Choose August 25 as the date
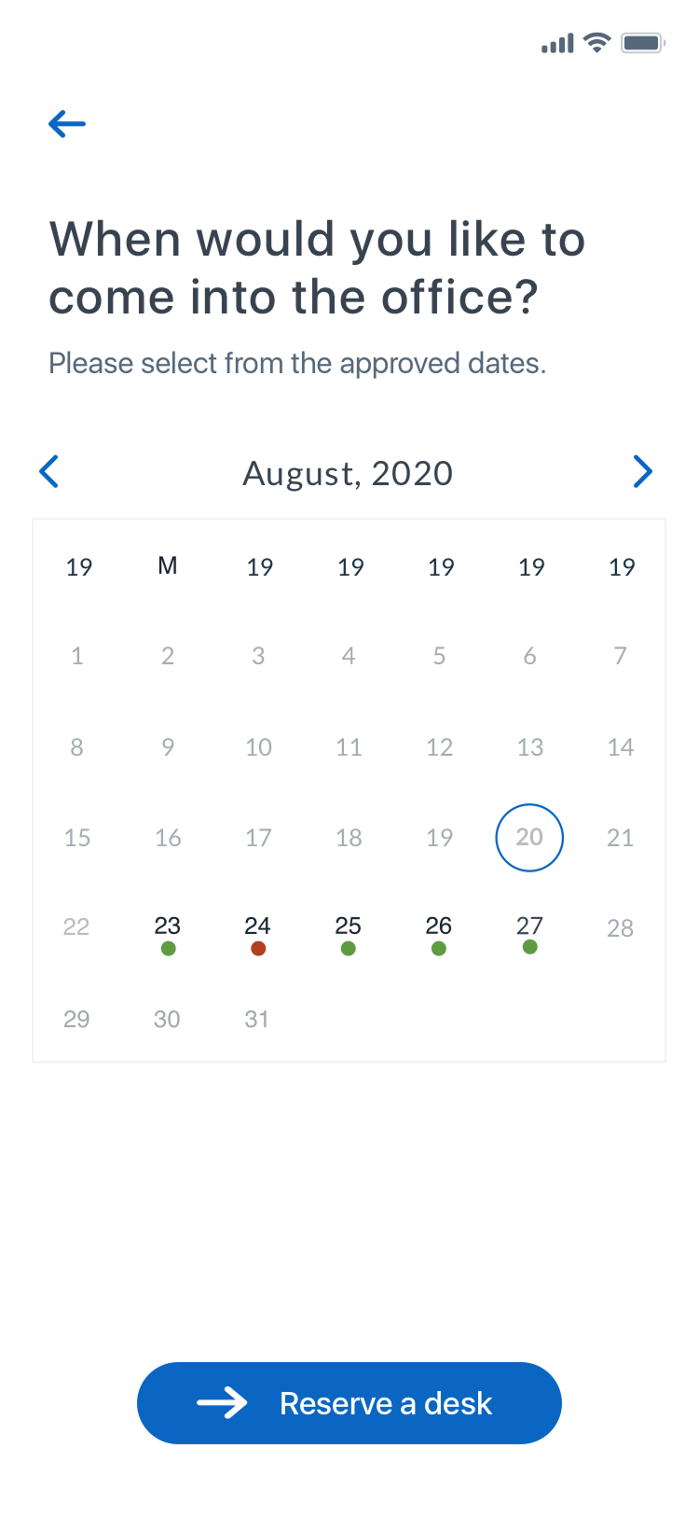 (x=349, y=926)
